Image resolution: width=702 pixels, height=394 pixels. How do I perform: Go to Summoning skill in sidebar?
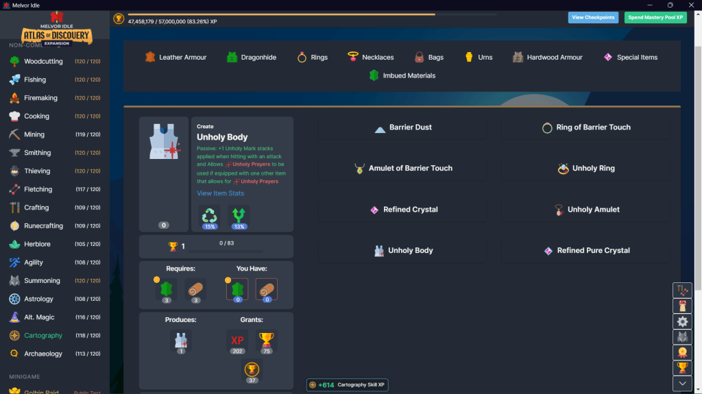tap(42, 281)
